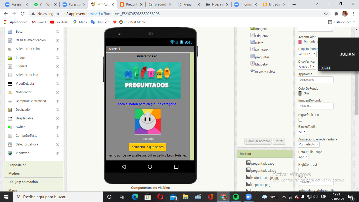Click Cambiar nombre button
Screen dimensions: 359x202
258,141
